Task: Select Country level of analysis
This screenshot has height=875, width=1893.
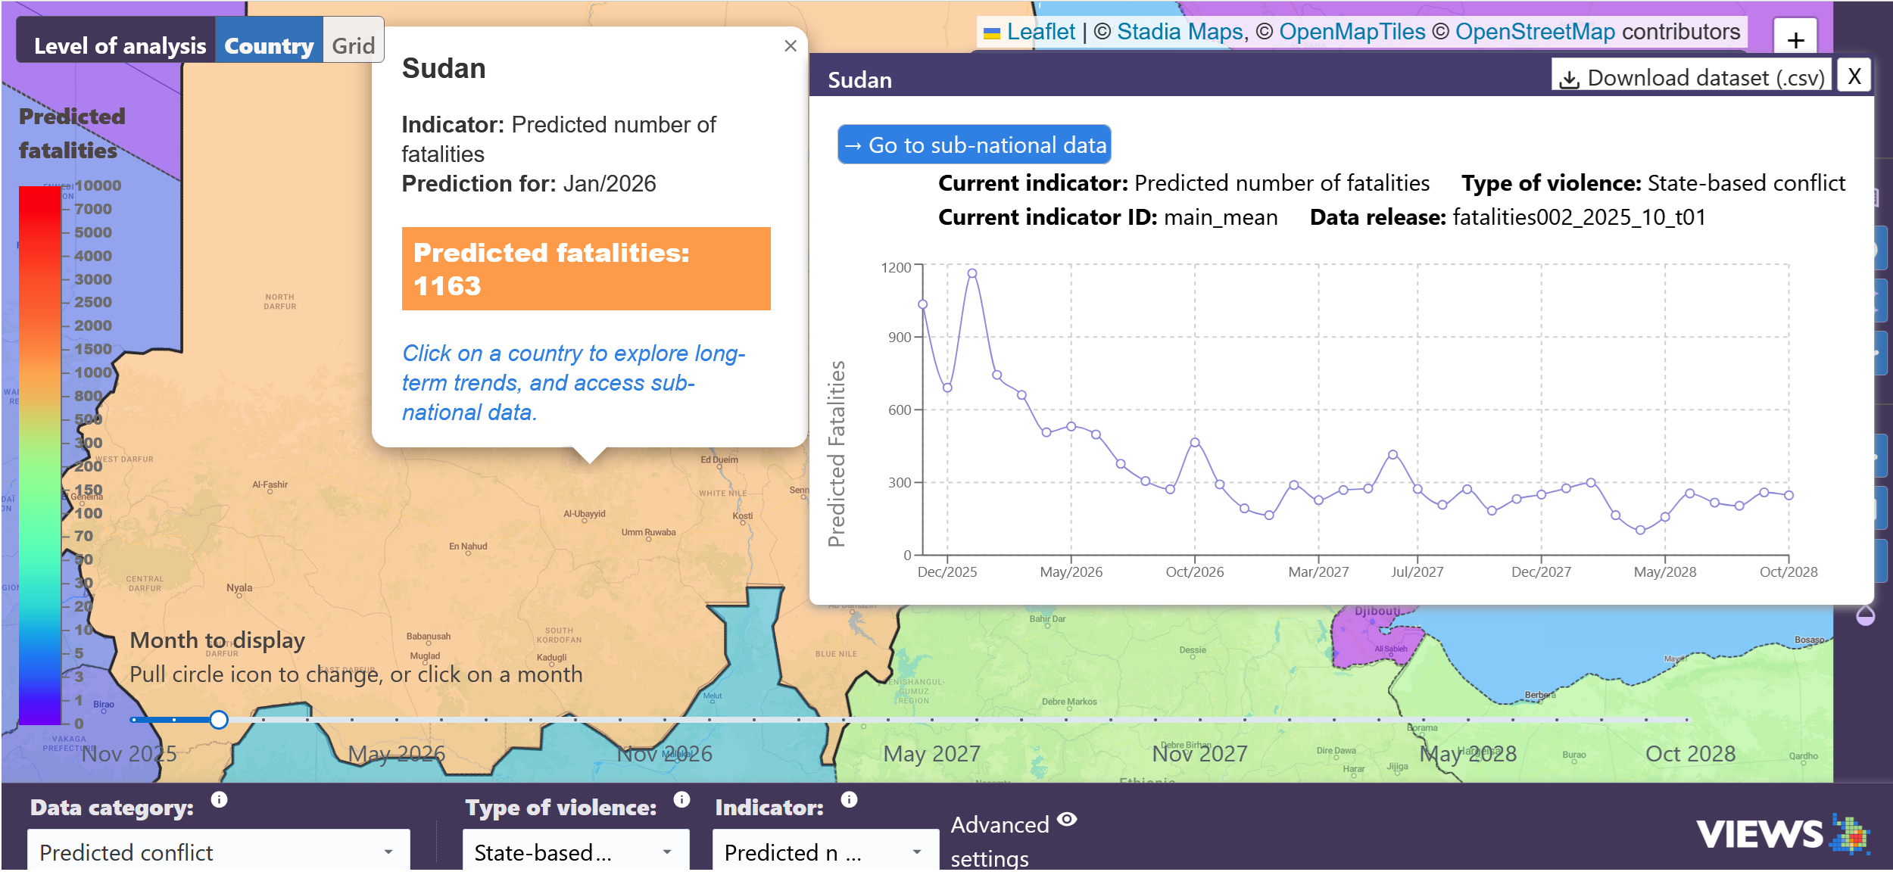Action: pyautogui.click(x=269, y=46)
